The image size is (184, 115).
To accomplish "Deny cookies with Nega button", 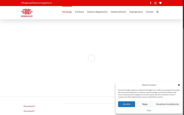I will [145, 104].
